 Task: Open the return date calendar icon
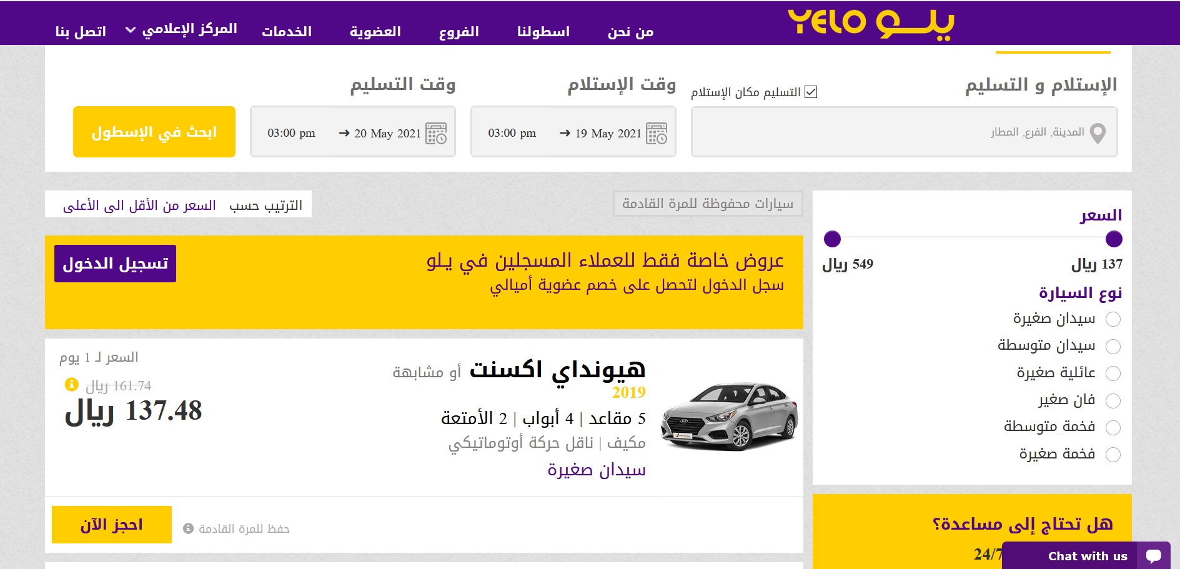[x=436, y=133]
